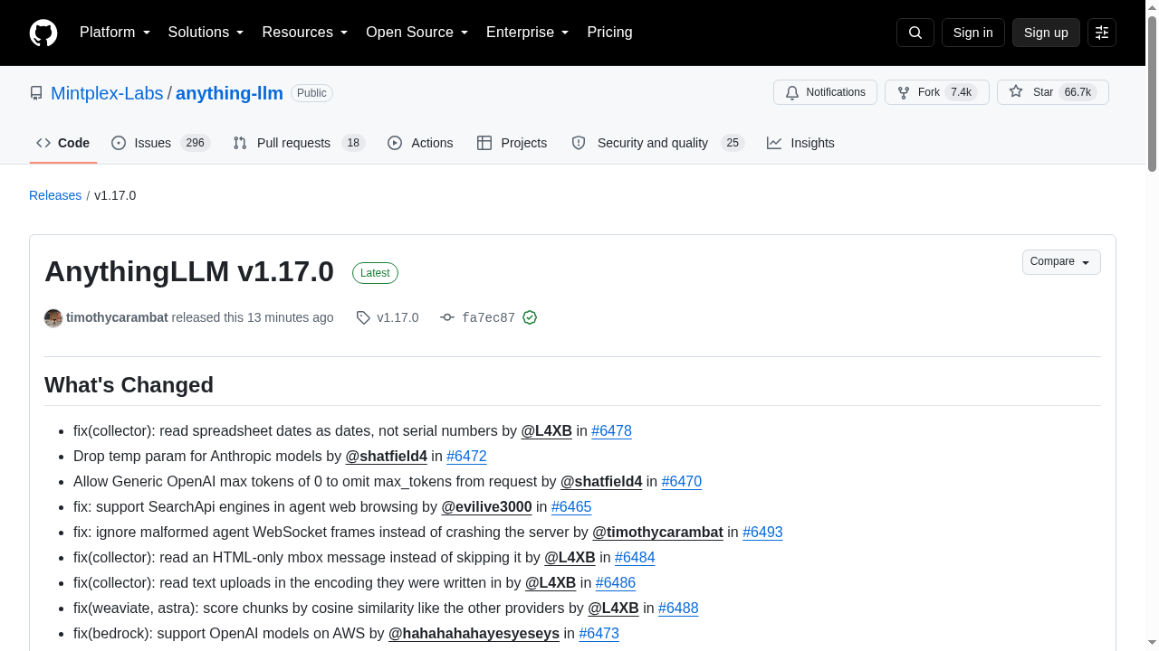
Task: Click timothycarambat's avatar image
Action: click(x=53, y=318)
